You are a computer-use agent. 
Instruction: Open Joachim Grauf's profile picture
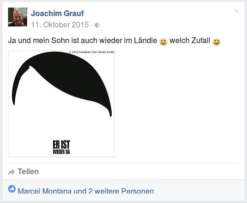tap(18, 17)
